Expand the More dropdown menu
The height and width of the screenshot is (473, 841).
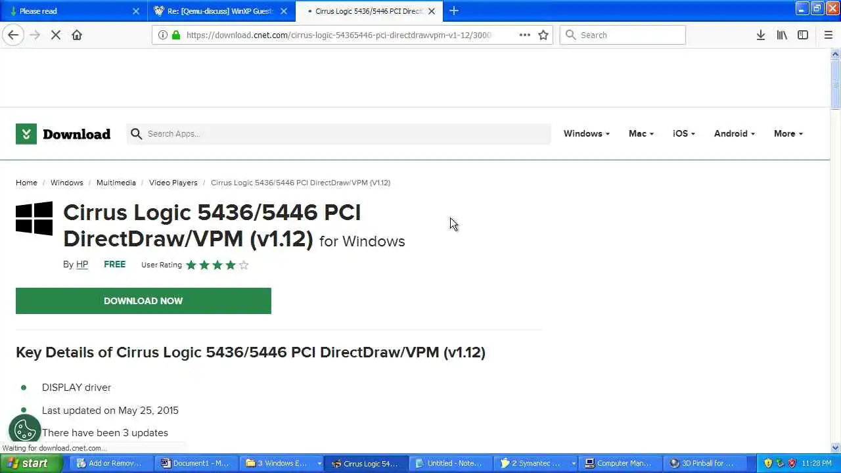(788, 133)
